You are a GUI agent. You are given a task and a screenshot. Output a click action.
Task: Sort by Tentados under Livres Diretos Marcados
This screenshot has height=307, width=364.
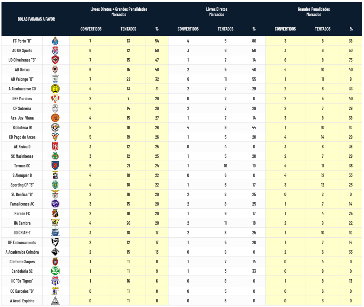point(225,29)
